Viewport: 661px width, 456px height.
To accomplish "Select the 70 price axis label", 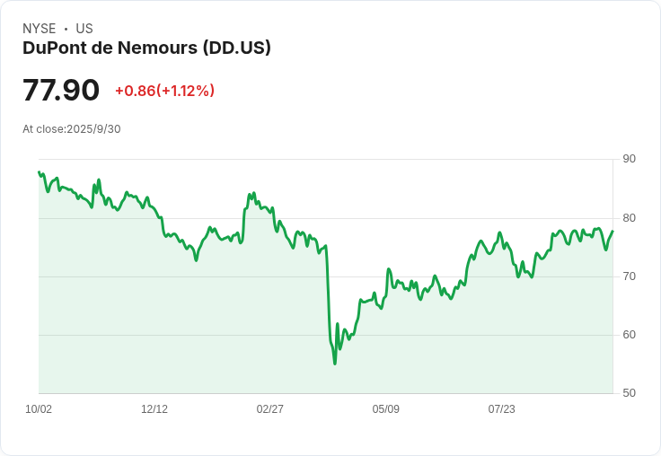I will click(x=629, y=276).
